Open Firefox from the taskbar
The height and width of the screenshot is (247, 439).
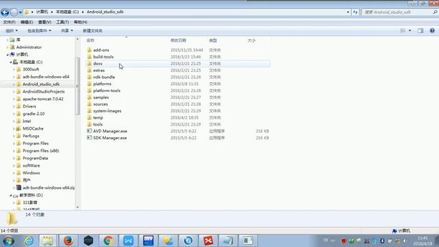pos(69,241)
